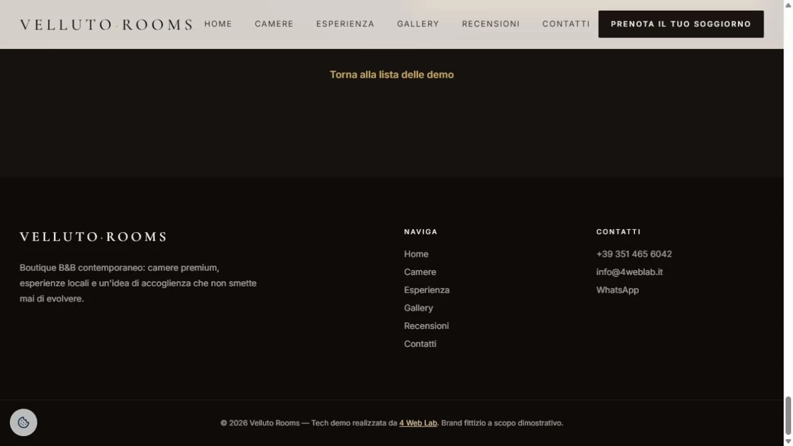Click the scrollbar down arrow
The width and height of the screenshot is (793, 446).
point(789,441)
